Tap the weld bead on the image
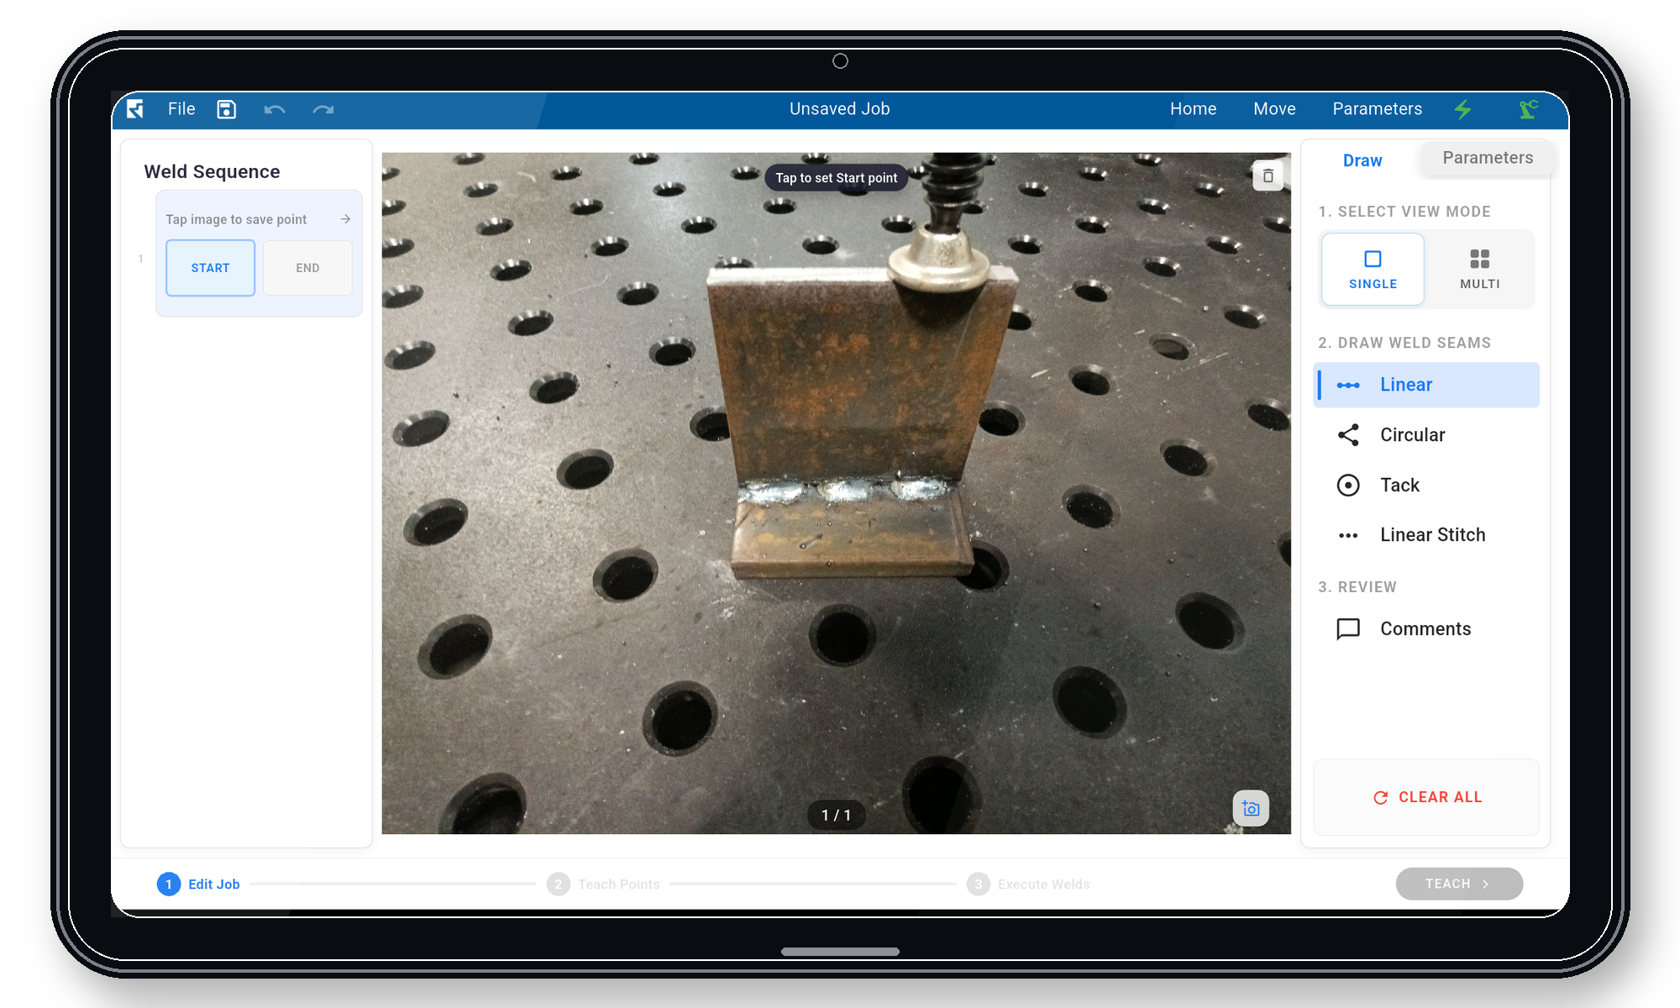Viewport: 1680px width, 1008px height. coord(847,490)
